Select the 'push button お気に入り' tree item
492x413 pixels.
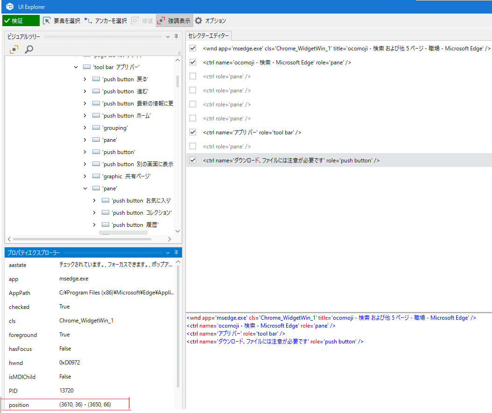point(141,201)
